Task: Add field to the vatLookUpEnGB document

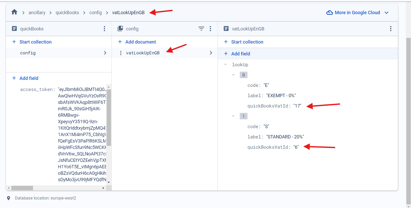Action: click(x=241, y=54)
